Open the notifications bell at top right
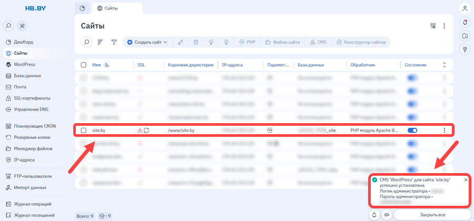474x221 pixels. coord(465,22)
